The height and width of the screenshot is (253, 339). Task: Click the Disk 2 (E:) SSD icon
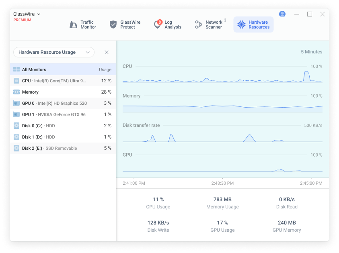pyautogui.click(x=16, y=148)
